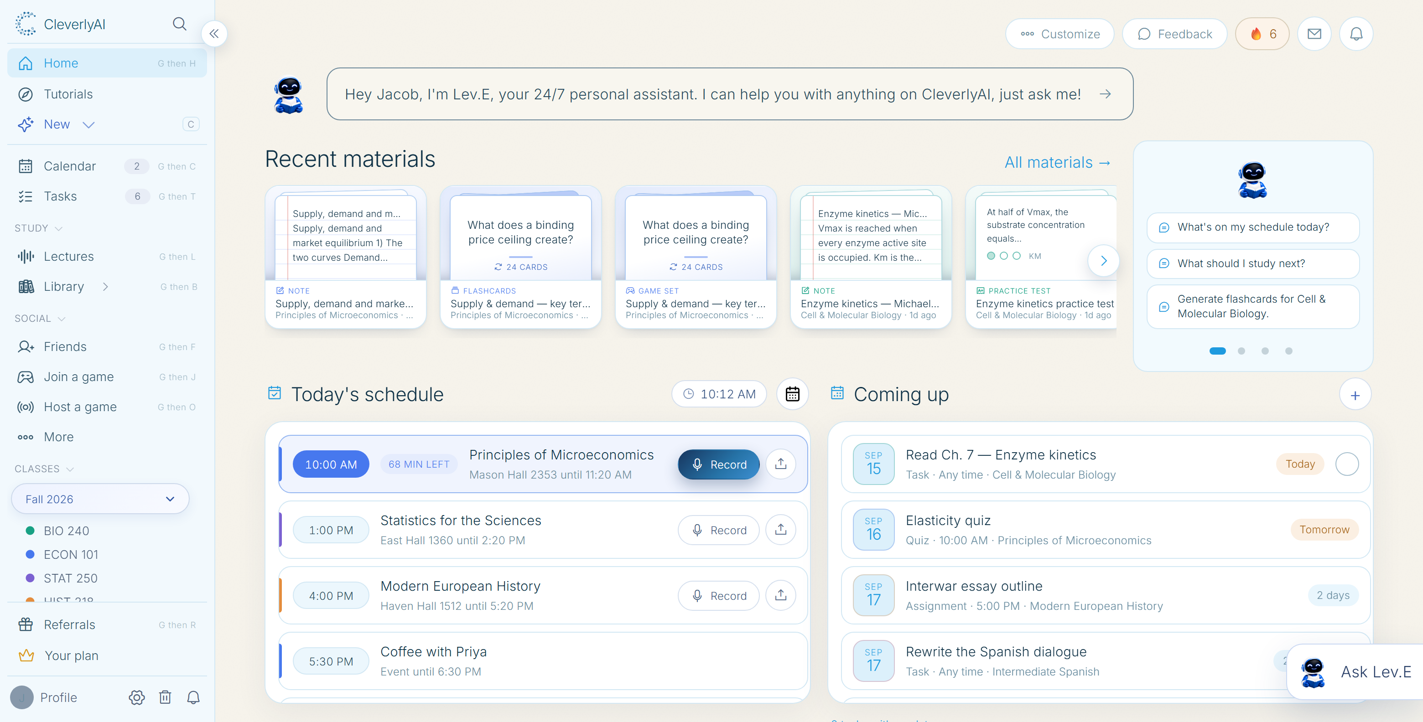
Task: Collapse the sidebar with double chevron
Action: (x=214, y=34)
